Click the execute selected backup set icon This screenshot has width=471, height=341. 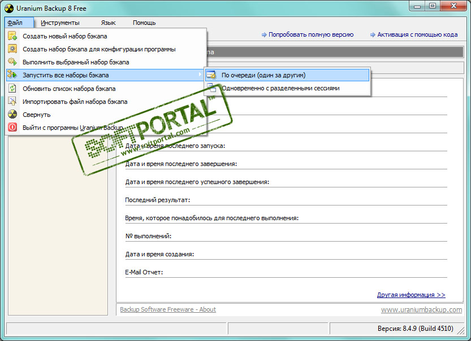point(12,62)
